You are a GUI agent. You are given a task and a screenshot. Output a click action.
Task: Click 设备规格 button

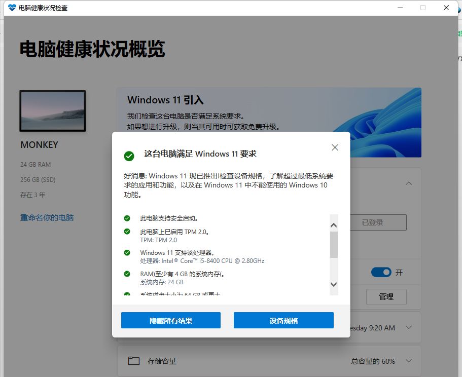(283, 320)
